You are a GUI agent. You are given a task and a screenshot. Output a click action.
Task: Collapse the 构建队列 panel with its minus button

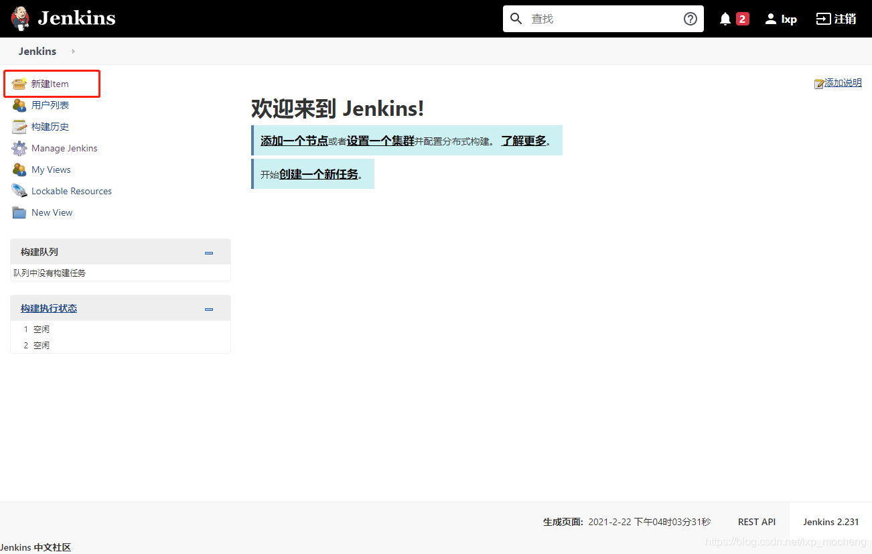point(209,253)
